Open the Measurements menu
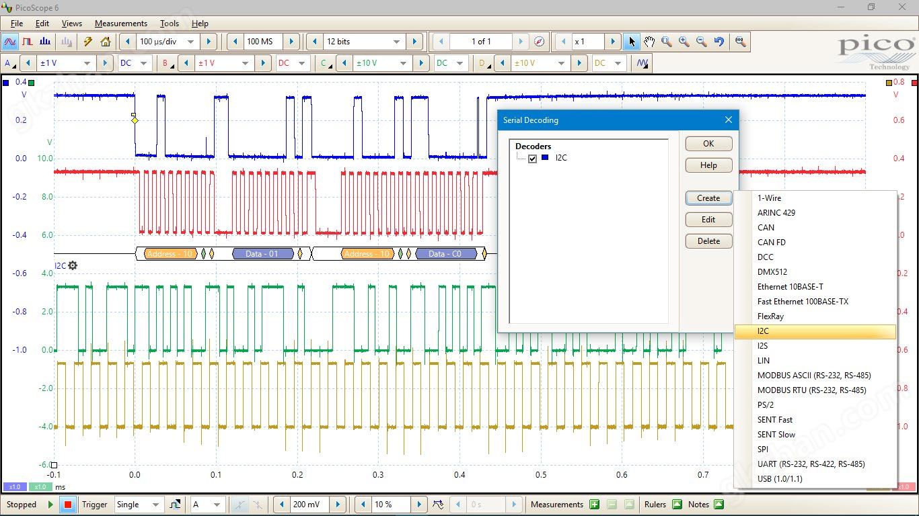Image resolution: width=919 pixels, height=516 pixels. point(121,24)
